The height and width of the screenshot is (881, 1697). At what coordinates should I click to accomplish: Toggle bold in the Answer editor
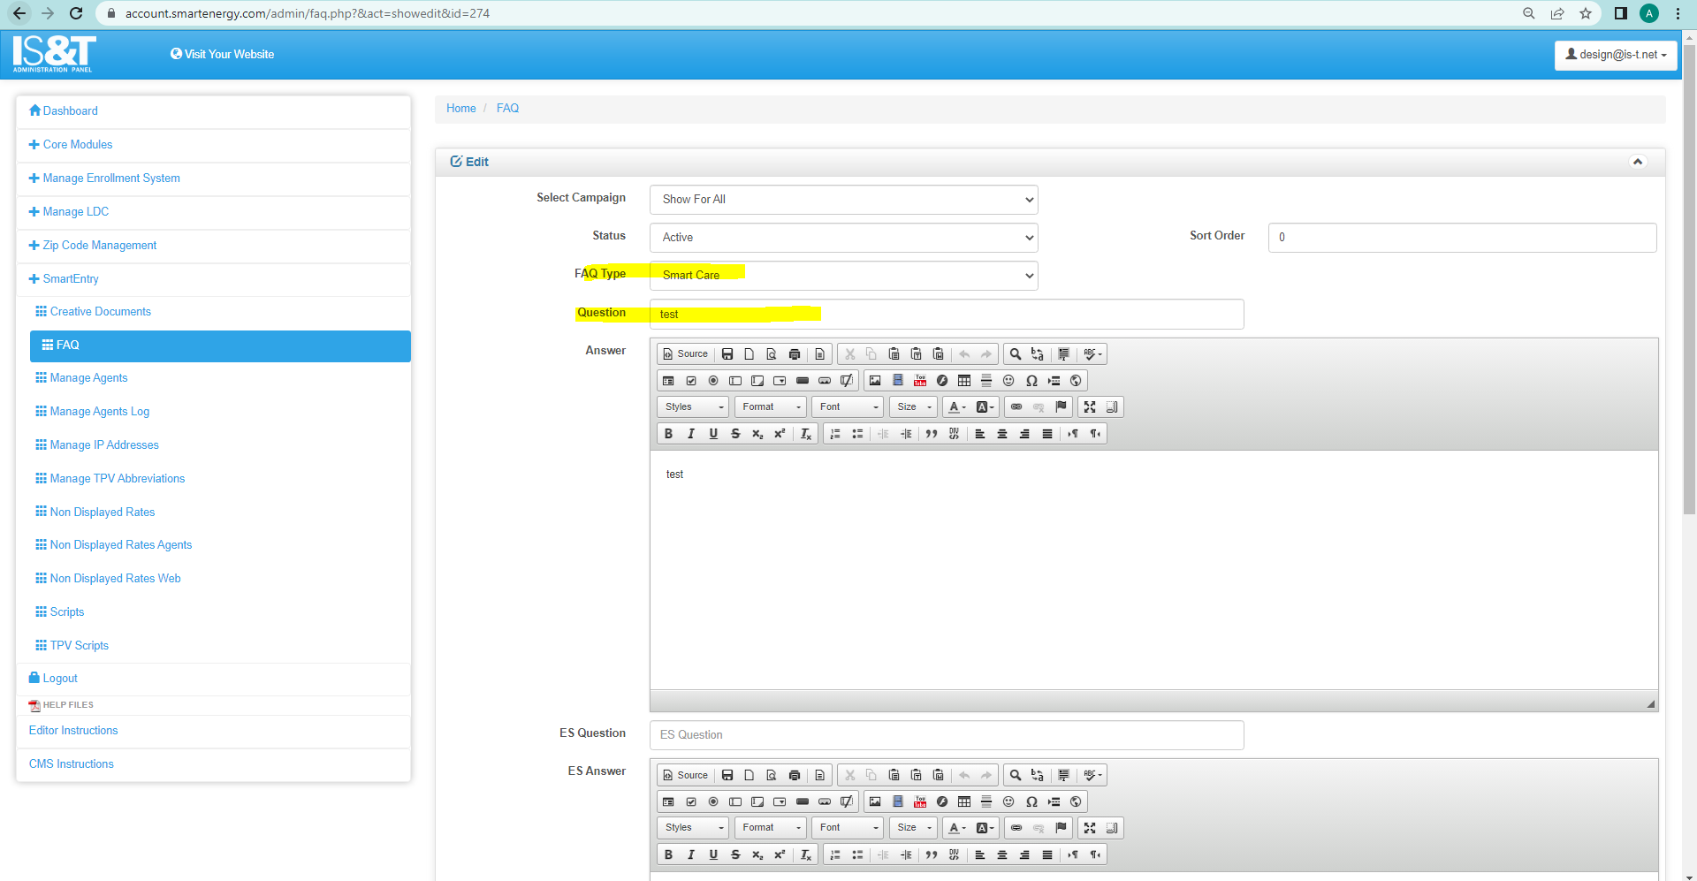[668, 434]
